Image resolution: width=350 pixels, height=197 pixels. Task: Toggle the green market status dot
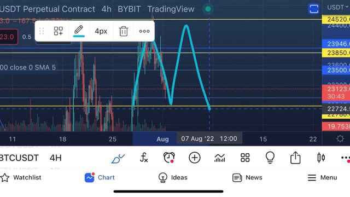(x=208, y=9)
